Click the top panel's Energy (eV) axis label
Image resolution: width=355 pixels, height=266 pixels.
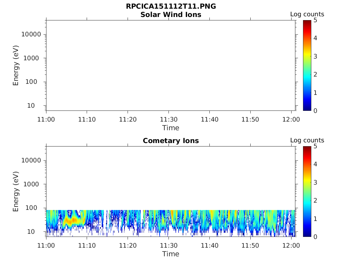click(x=16, y=65)
